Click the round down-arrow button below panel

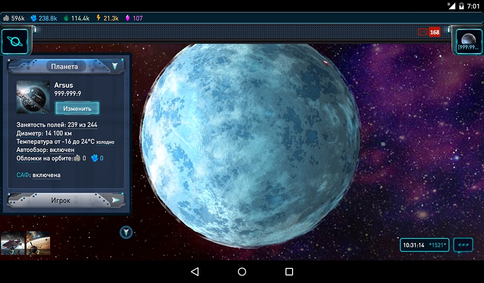pyautogui.click(x=126, y=232)
